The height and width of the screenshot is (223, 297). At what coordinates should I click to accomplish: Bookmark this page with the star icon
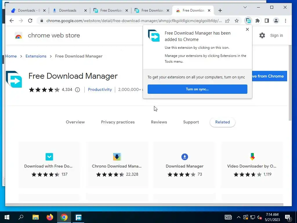[237, 21]
